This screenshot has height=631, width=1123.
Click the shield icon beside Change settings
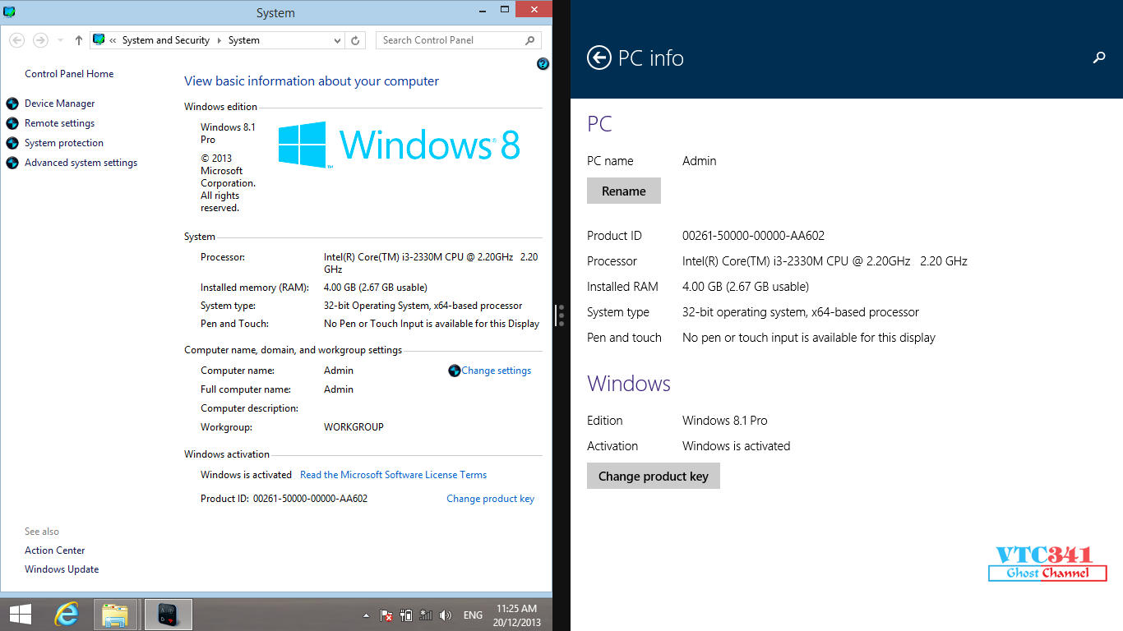point(455,371)
